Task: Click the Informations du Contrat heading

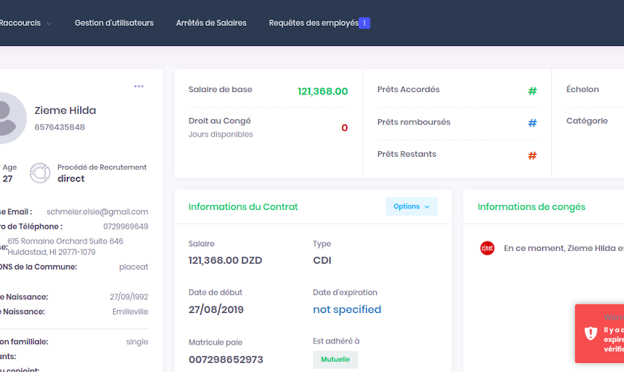Action: pos(243,207)
